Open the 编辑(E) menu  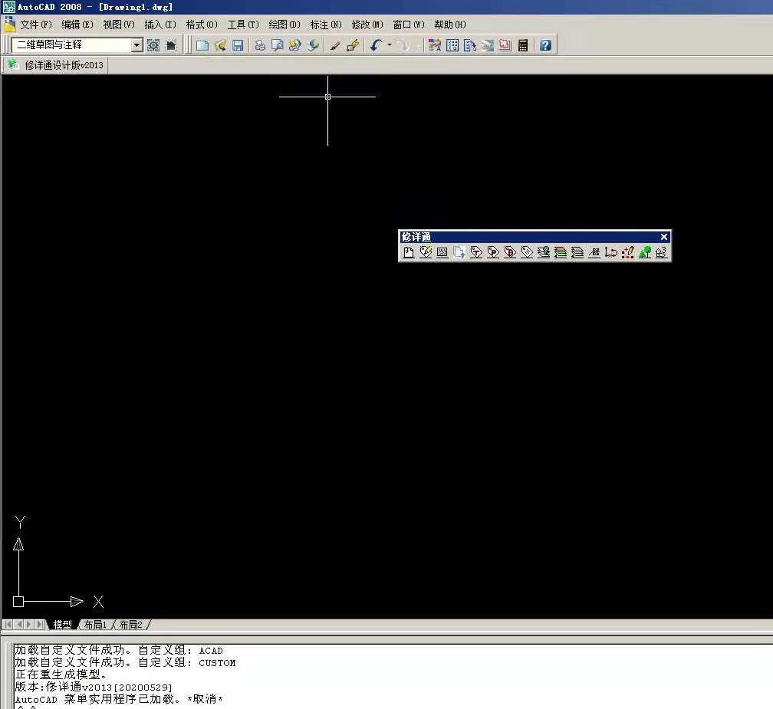pos(77,25)
